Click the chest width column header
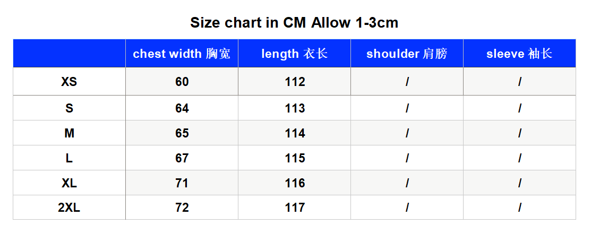591x233 pixels. (182, 54)
